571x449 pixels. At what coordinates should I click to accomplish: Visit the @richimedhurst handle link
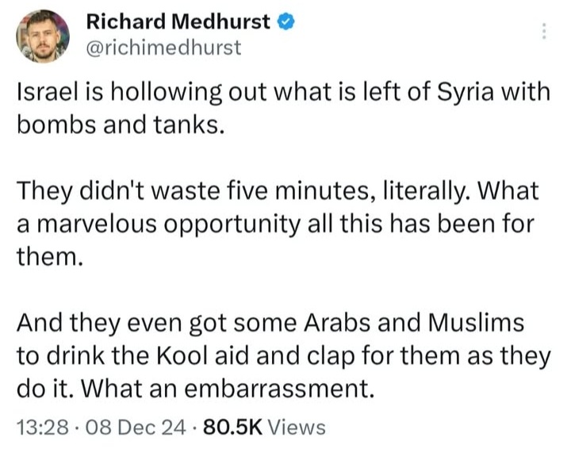click(163, 48)
